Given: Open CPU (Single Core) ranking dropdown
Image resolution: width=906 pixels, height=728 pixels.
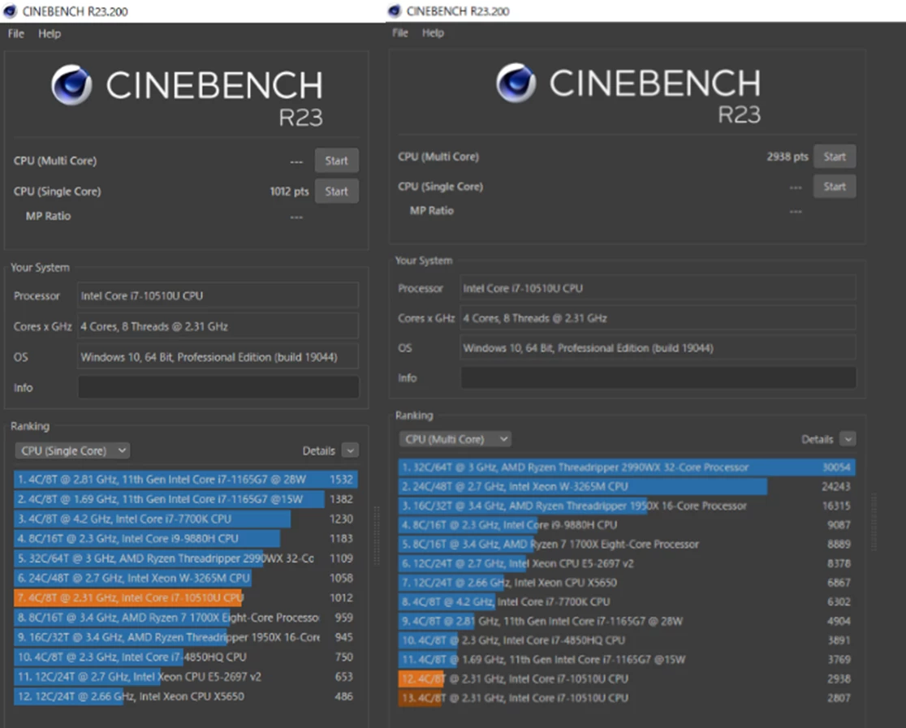Looking at the screenshot, I should (x=72, y=450).
